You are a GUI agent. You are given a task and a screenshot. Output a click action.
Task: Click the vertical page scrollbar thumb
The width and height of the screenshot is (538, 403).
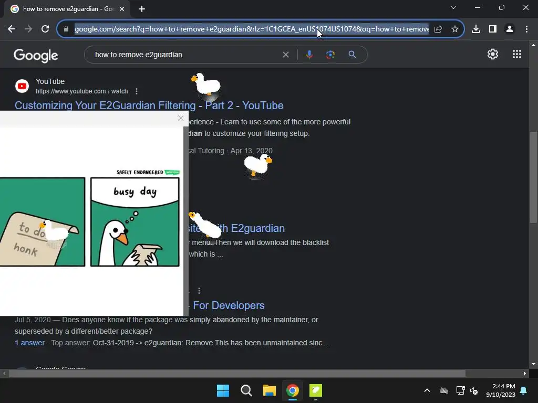(533, 177)
